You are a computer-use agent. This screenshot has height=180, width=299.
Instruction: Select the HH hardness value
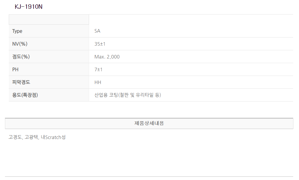[x=98, y=82]
